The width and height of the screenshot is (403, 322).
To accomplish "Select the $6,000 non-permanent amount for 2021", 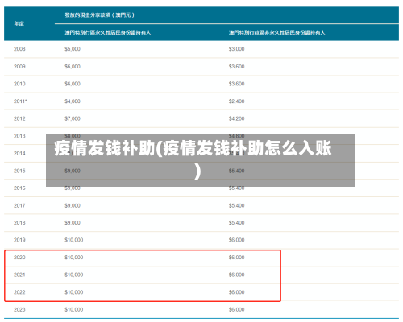I will (237, 275).
